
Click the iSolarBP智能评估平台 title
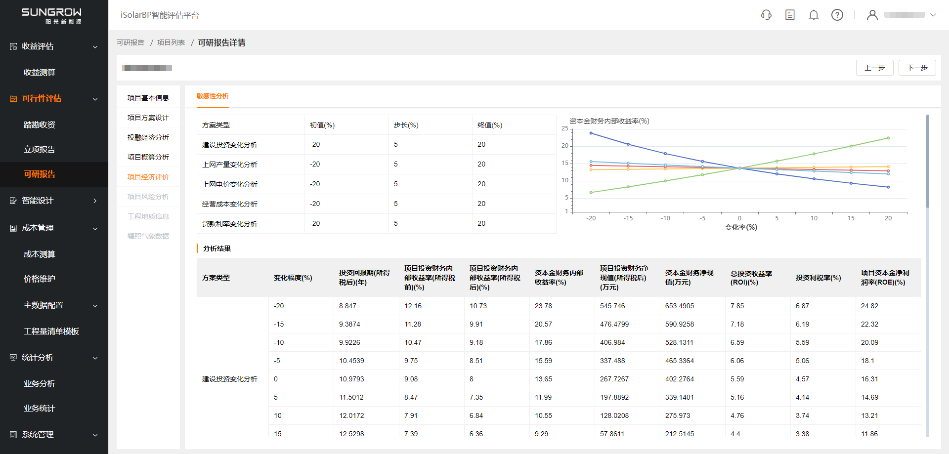coord(160,15)
